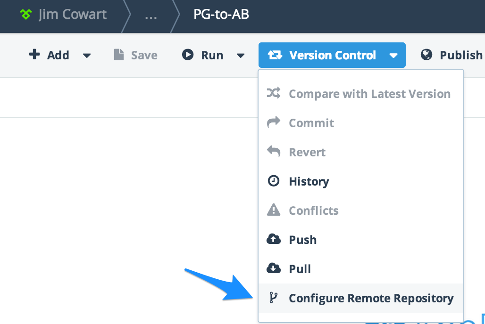485x324 pixels.
Task: Choose History from Version Control menu
Action: [x=309, y=181]
